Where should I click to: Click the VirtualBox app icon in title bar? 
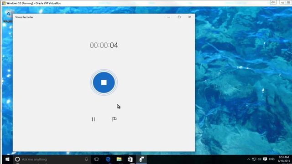coord(4,3)
